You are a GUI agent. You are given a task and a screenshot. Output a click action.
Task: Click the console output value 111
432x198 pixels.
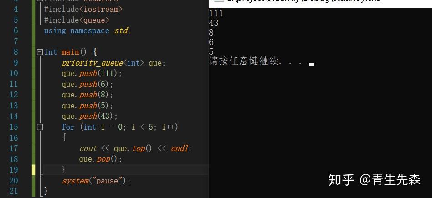[x=216, y=14]
